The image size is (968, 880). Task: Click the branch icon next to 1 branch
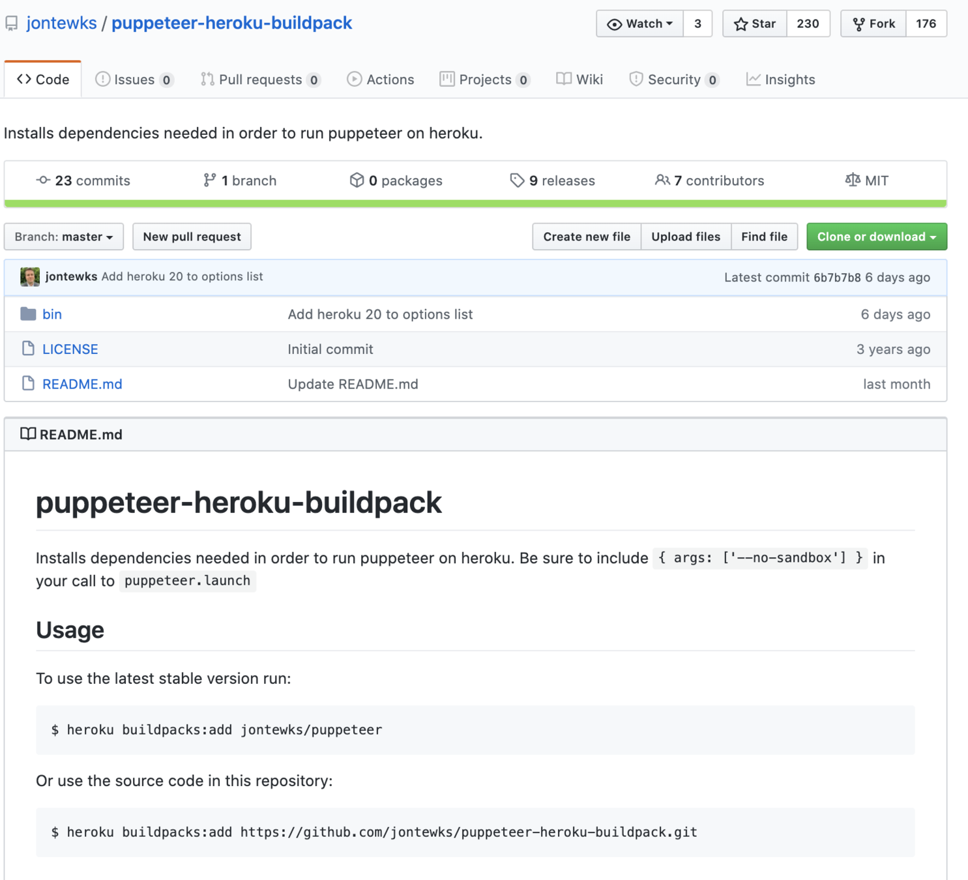tap(209, 180)
